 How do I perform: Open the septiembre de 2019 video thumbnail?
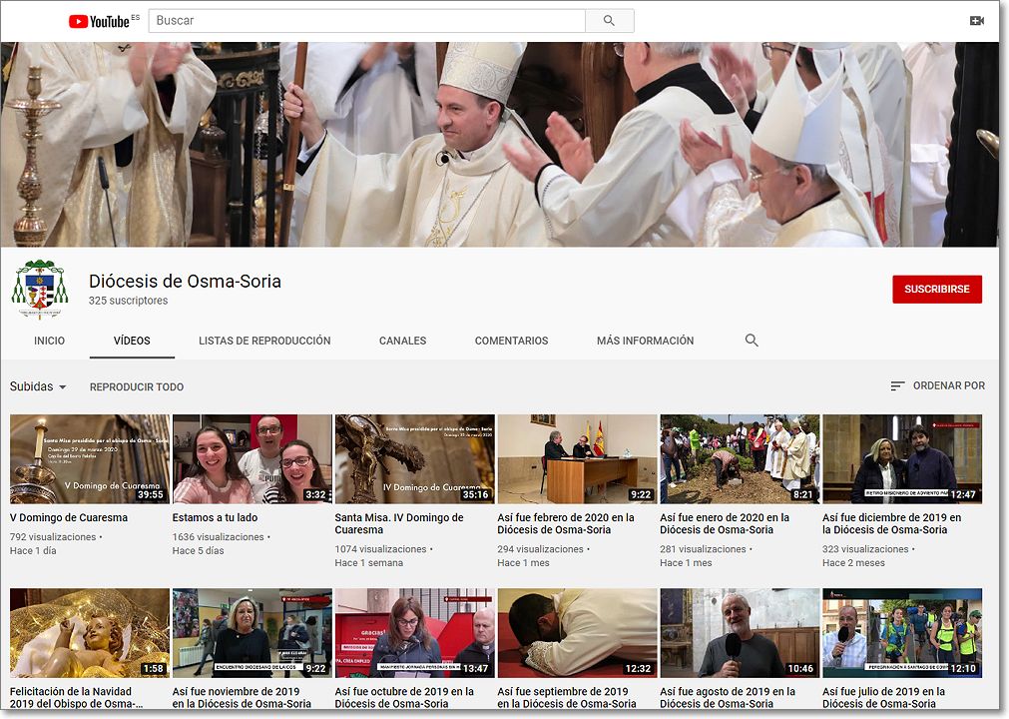577,633
